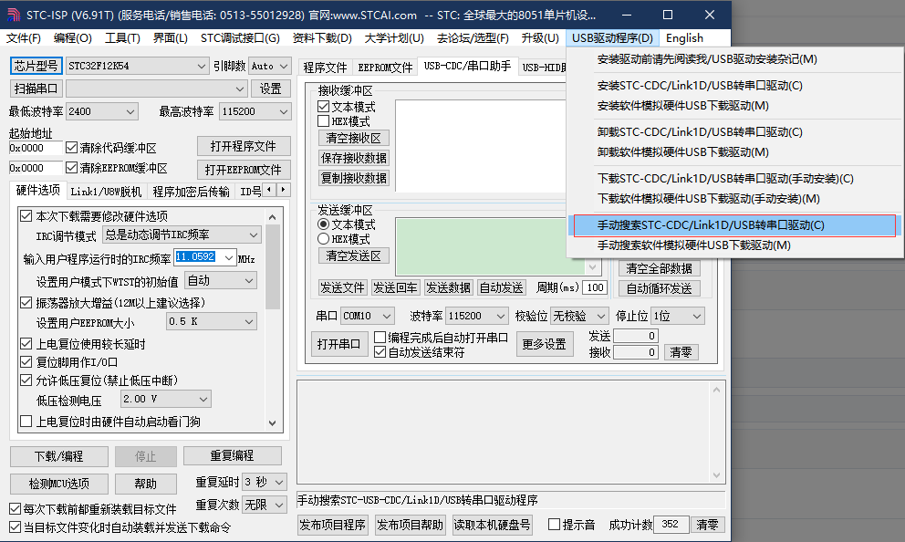Open the 引脚数 Auto dropdown
This screenshot has height=542, width=905.
point(269,66)
